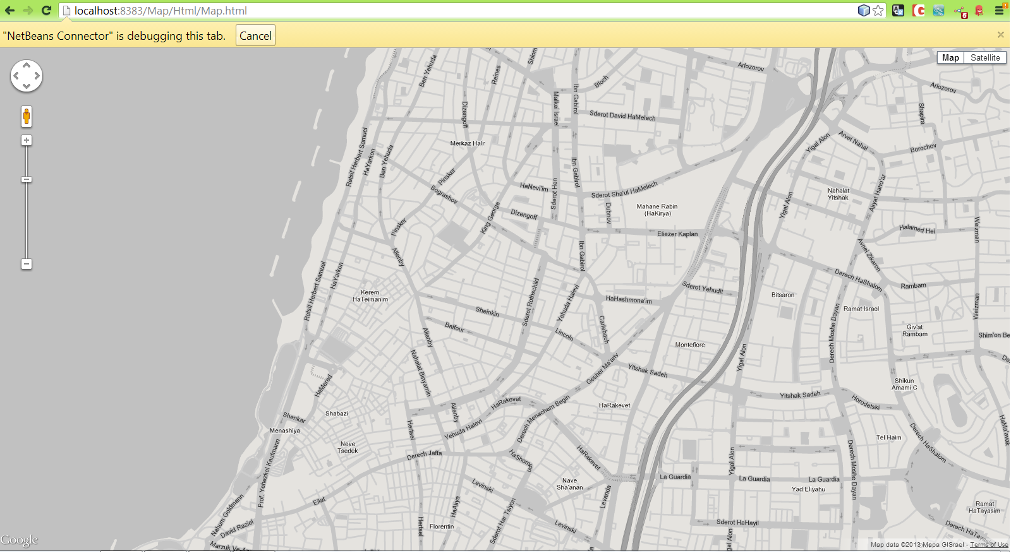Dismiss the debugging infobar with the X
The height and width of the screenshot is (553, 1011).
1000,35
